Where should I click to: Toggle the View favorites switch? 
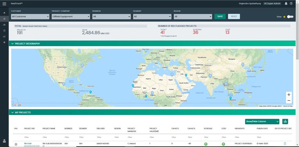pos(290,17)
